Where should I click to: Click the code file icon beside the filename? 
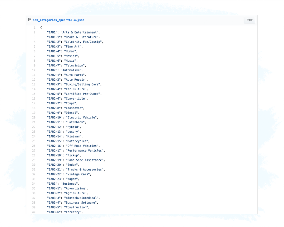pos(30,20)
